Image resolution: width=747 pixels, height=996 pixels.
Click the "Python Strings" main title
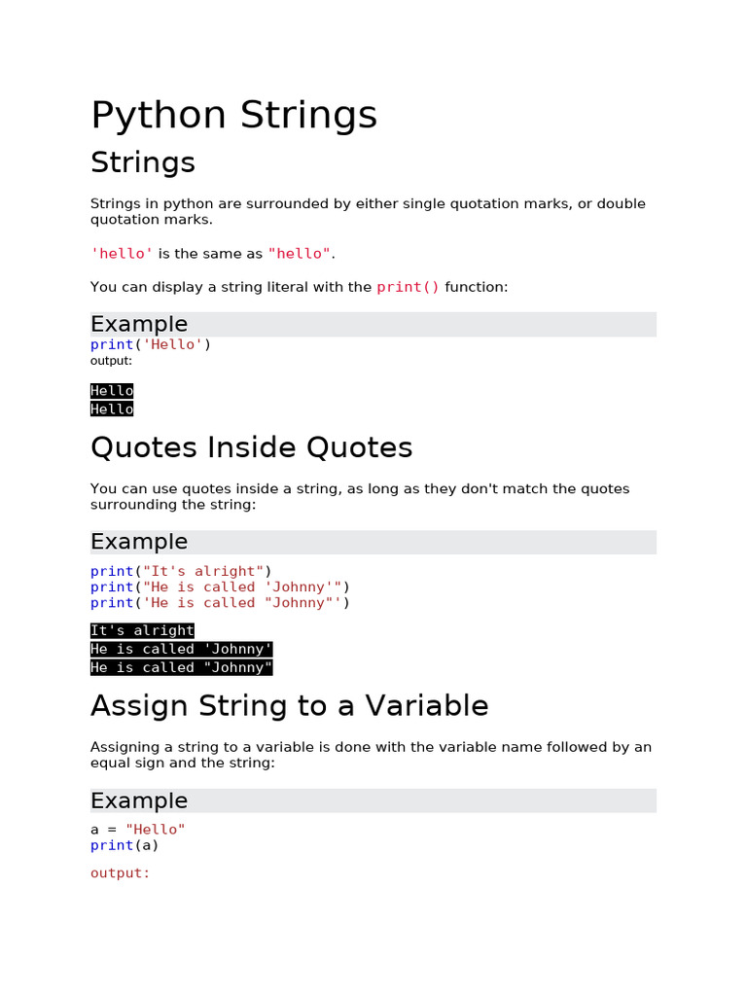(233, 116)
